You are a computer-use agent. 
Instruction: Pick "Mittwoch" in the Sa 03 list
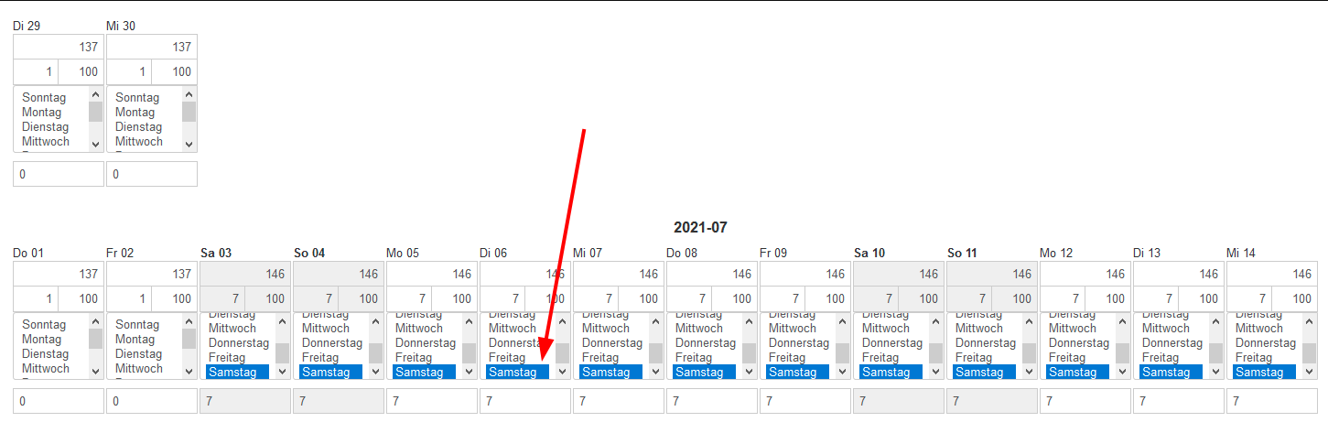coord(232,329)
